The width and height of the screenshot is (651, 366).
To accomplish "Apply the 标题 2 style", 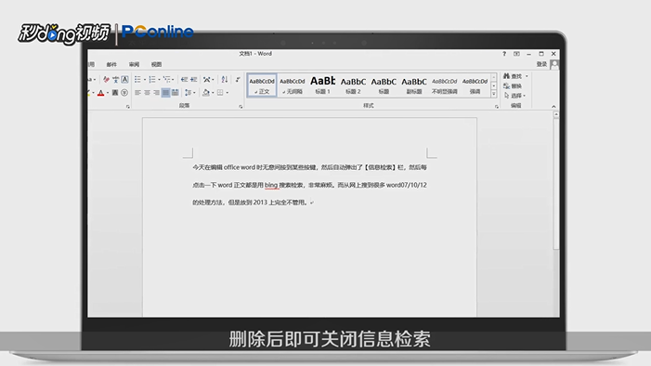I will [x=353, y=85].
